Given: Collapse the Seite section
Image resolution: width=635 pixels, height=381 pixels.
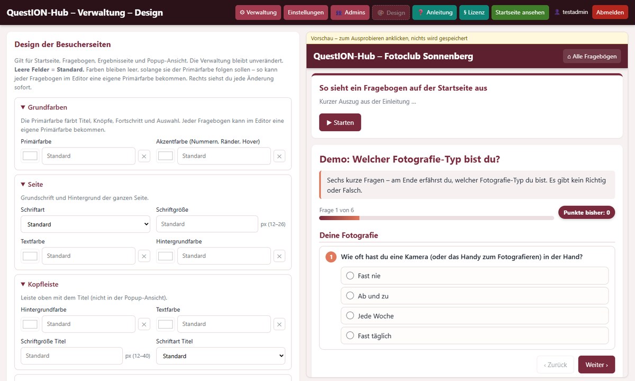Looking at the screenshot, I should click(x=32, y=185).
